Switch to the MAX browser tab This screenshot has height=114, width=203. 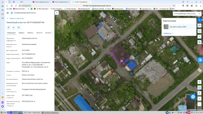[22, 2]
